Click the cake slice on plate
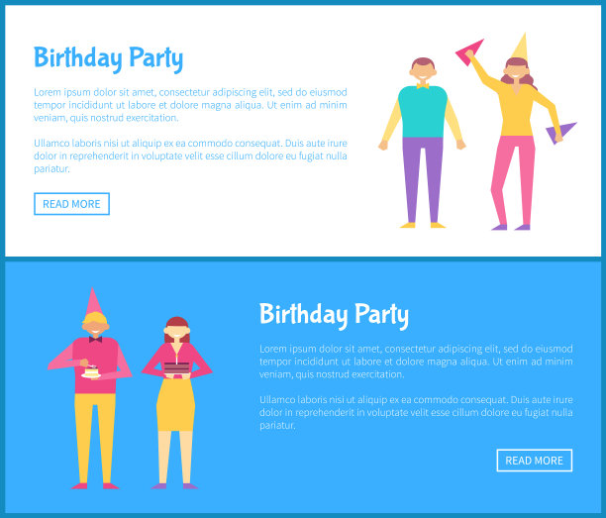Image resolution: width=606 pixels, height=518 pixels. pyautogui.click(x=91, y=372)
